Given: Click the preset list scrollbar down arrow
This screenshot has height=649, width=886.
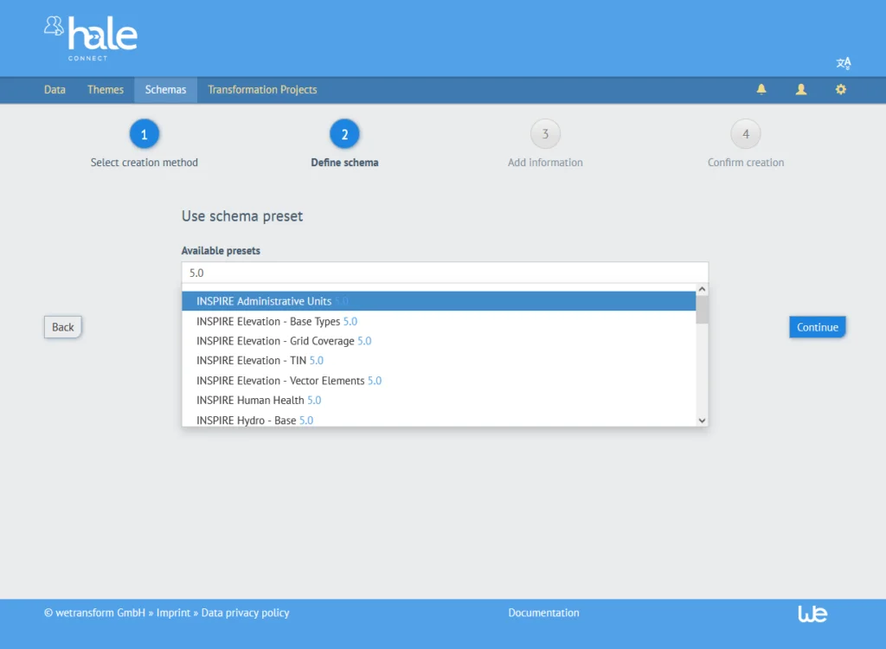Looking at the screenshot, I should pos(701,420).
